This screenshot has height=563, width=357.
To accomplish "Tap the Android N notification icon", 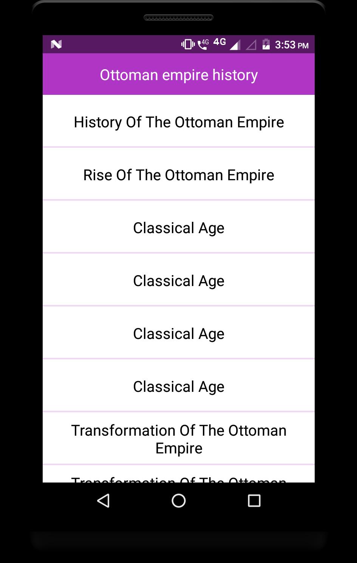I will pyautogui.click(x=56, y=45).
